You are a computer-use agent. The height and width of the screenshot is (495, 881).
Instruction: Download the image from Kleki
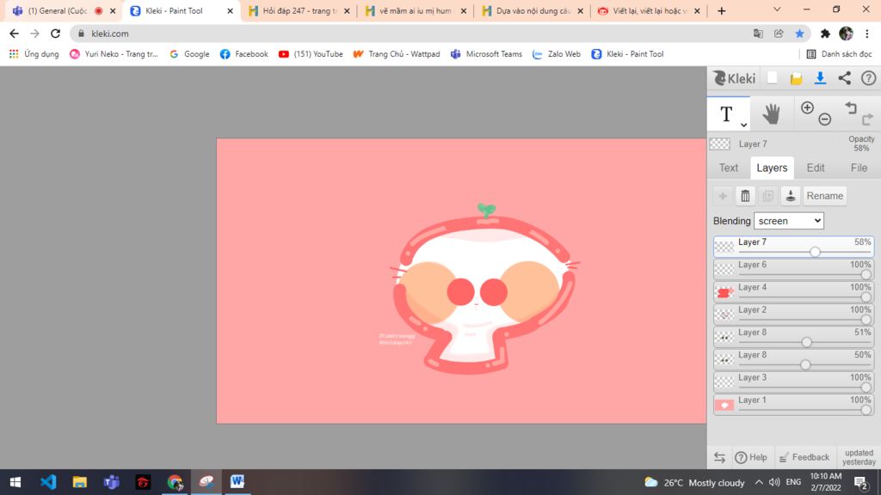click(820, 78)
